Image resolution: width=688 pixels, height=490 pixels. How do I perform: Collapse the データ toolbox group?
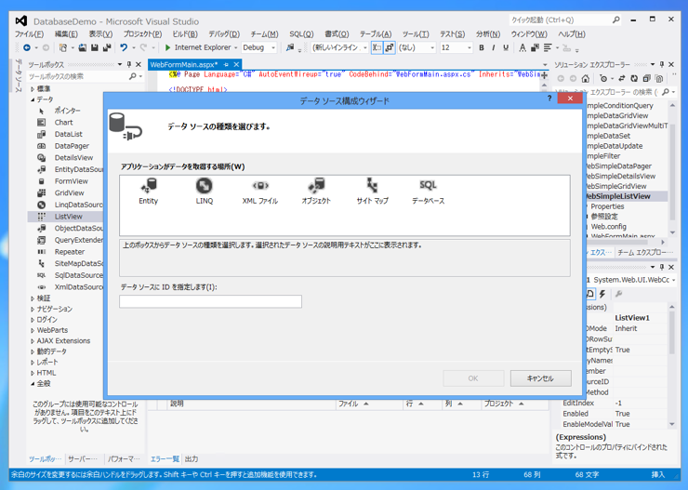[33, 99]
